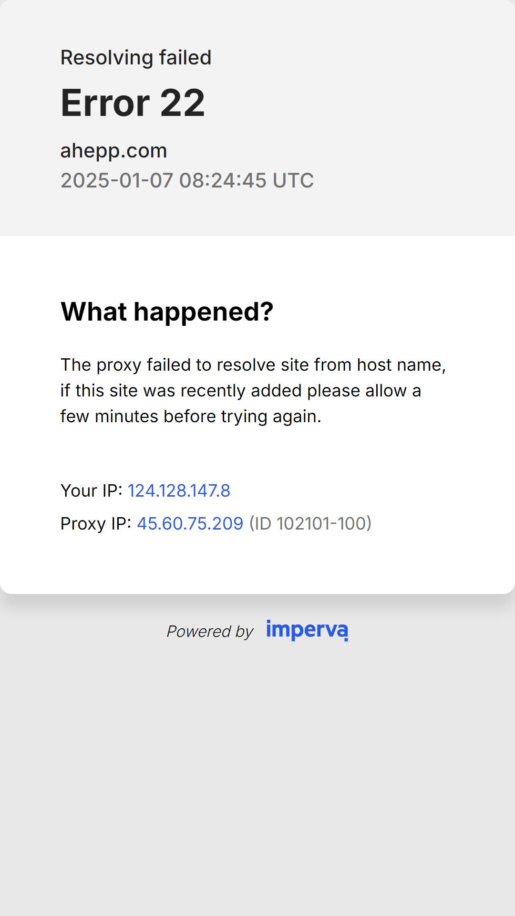
Task: Open the 124.128.147.8 IP link
Action: (179, 490)
